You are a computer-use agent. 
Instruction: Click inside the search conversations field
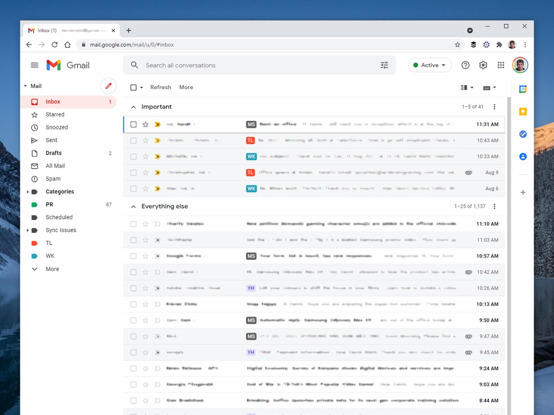click(231, 65)
